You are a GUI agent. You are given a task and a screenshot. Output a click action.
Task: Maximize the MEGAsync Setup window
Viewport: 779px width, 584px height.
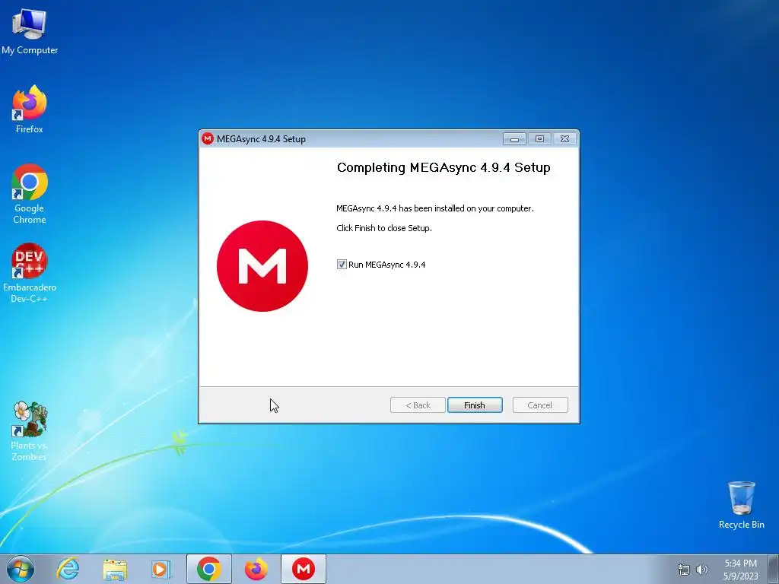[x=539, y=139]
